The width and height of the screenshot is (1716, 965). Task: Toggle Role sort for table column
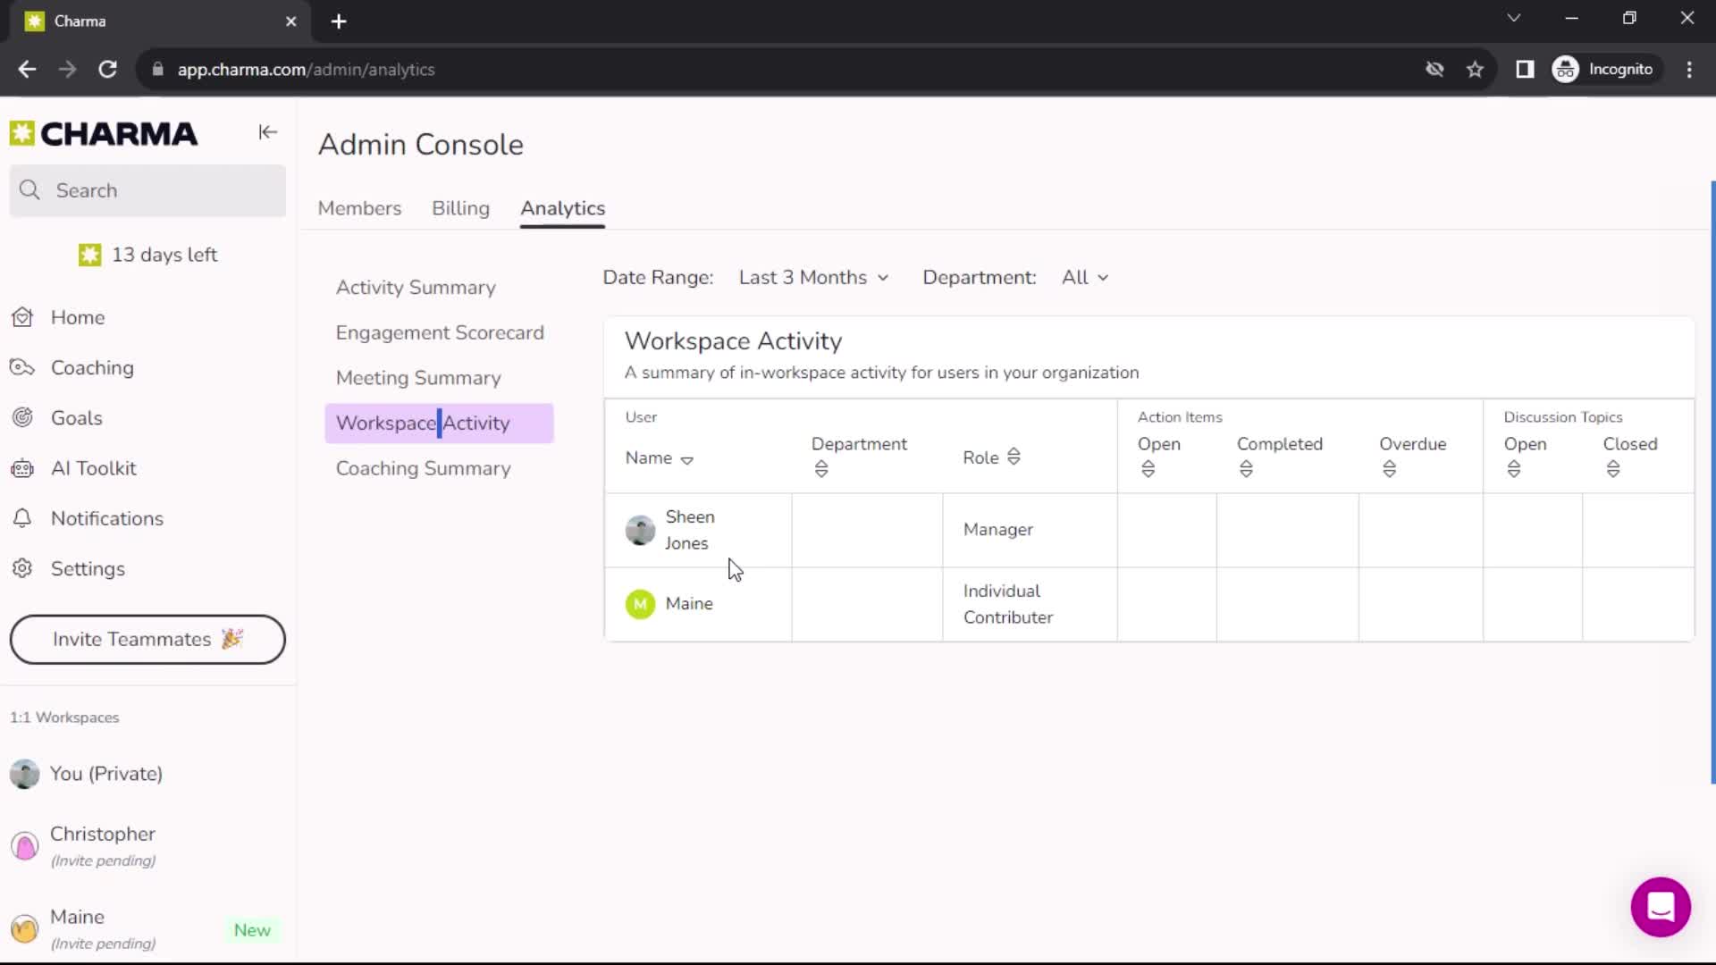pyautogui.click(x=1014, y=457)
